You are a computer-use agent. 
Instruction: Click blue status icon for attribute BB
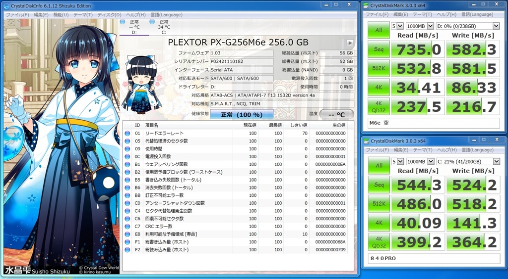(127, 195)
